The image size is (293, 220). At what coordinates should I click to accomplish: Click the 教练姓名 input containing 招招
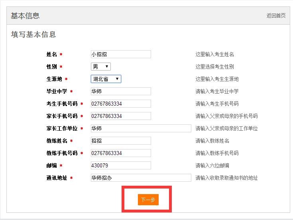121,141
